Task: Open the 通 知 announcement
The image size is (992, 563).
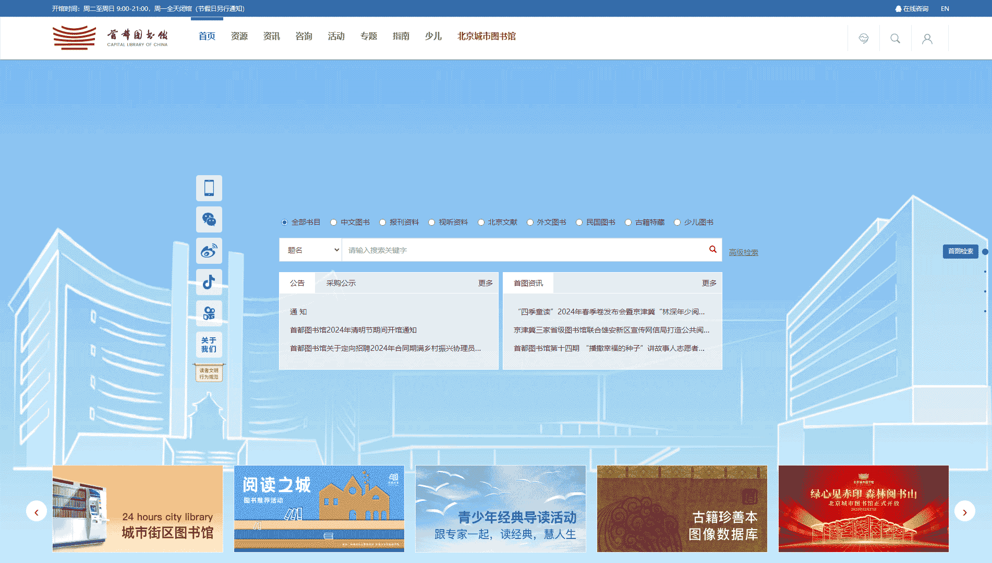Action: coord(298,312)
